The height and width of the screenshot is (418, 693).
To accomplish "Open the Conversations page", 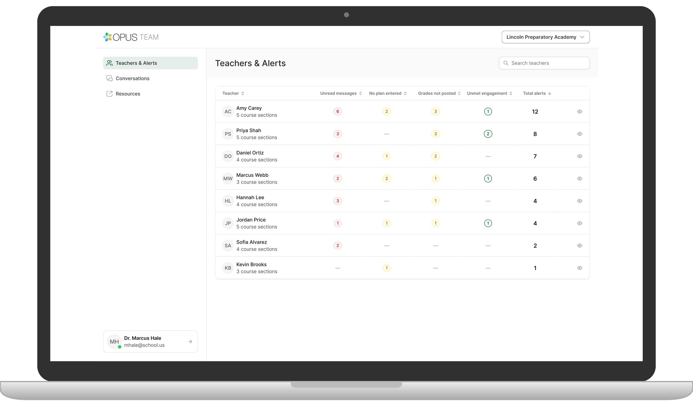I will (x=151, y=78).
